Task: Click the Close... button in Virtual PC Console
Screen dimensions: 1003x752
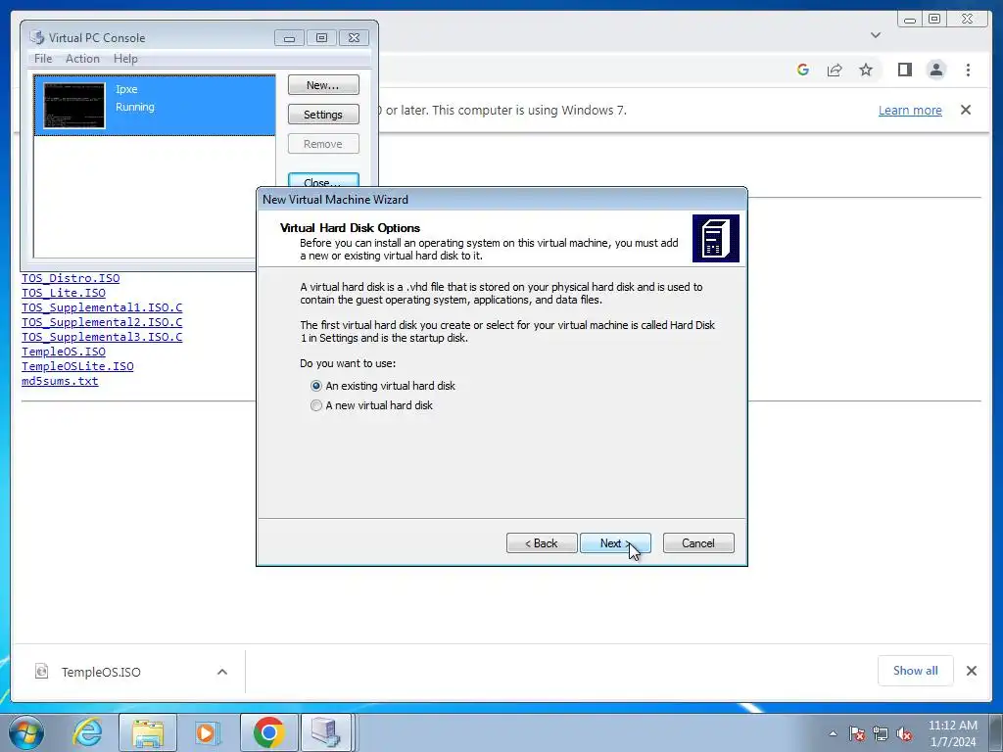Action: coord(323,180)
